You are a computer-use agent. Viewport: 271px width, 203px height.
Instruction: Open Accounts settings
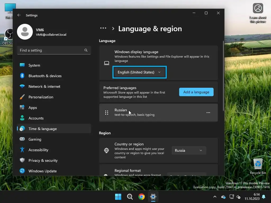tap(54, 118)
